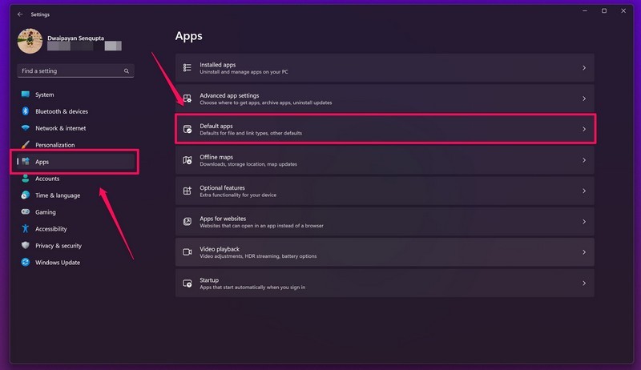Switch to Time & language section
Screen dimensions: 641x370
pyautogui.click(x=58, y=195)
